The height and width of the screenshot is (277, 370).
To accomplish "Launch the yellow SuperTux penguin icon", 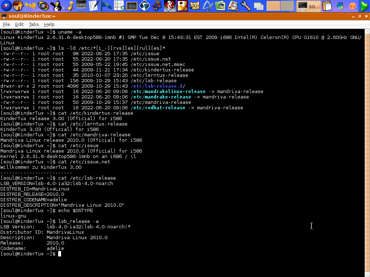I will point(182,6).
